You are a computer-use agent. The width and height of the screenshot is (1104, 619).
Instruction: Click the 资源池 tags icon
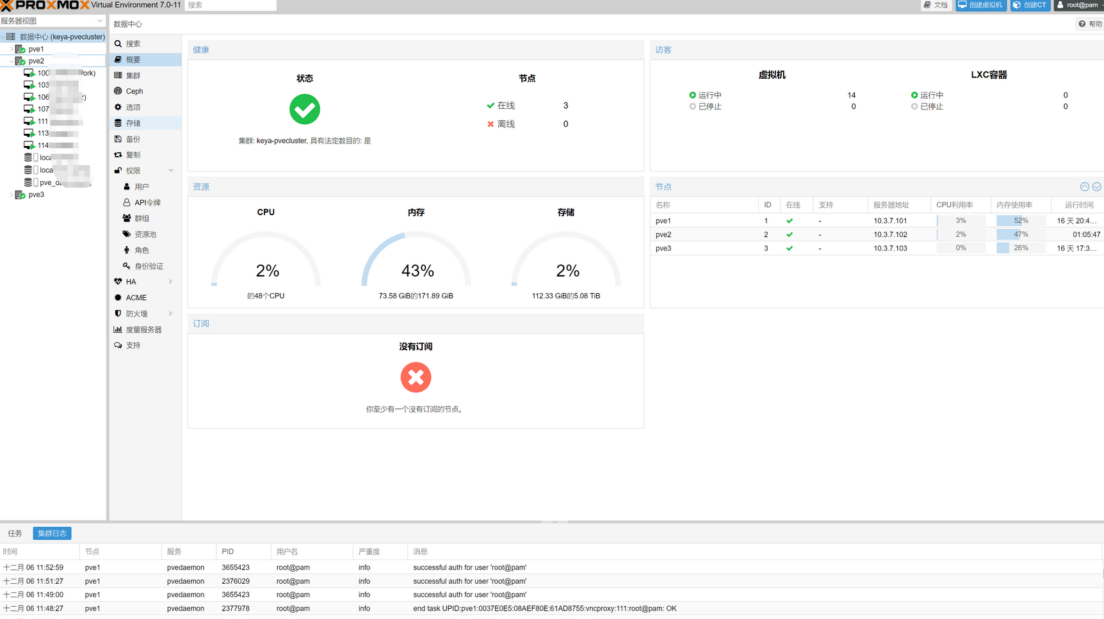click(127, 234)
